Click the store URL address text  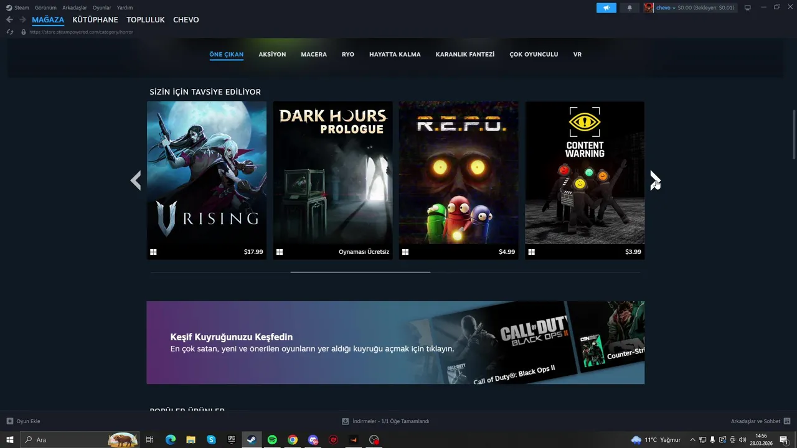[81, 32]
